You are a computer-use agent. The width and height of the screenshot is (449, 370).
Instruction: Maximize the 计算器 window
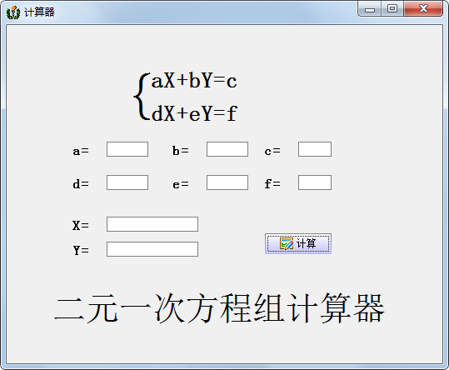point(392,9)
